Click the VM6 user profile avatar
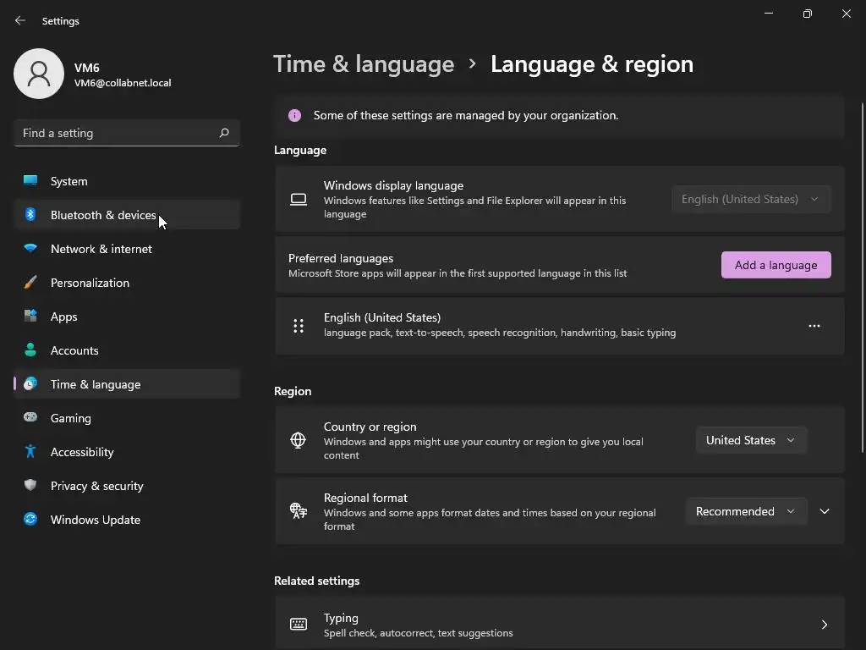The height and width of the screenshot is (650, 866). [39, 74]
